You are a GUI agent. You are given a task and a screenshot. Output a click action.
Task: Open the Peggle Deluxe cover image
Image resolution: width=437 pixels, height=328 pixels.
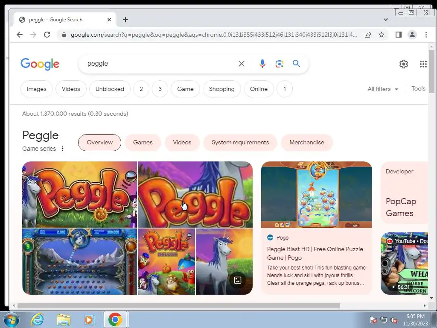click(166, 261)
